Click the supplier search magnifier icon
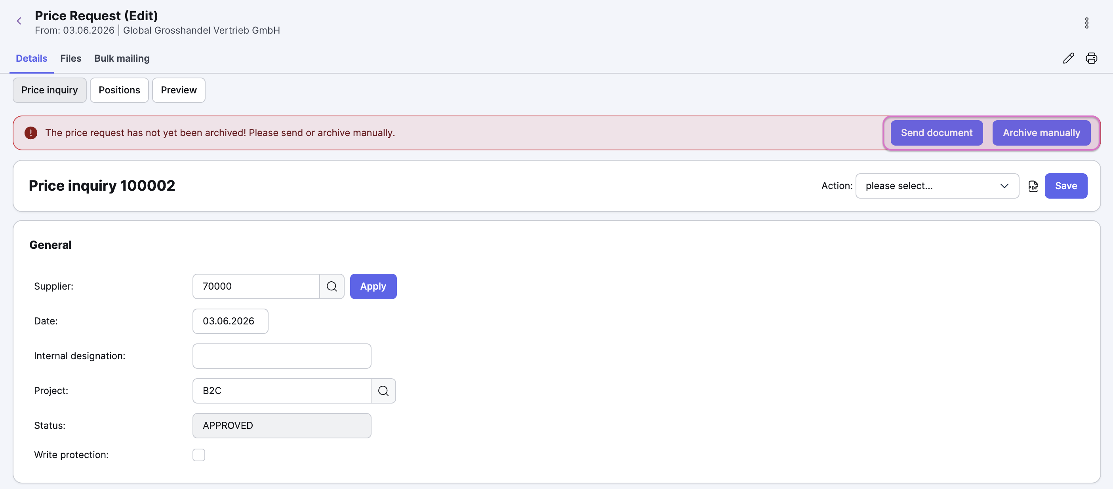 pyautogui.click(x=332, y=286)
